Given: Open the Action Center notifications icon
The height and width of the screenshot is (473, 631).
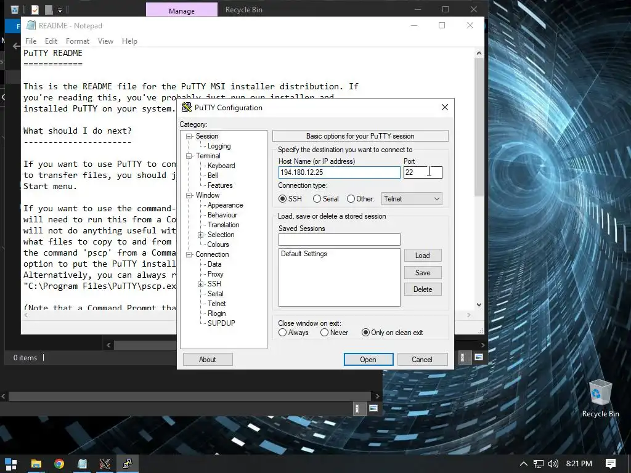Looking at the screenshot, I should click(x=611, y=464).
